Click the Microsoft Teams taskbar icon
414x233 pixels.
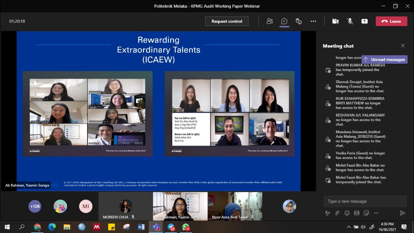coord(156,227)
